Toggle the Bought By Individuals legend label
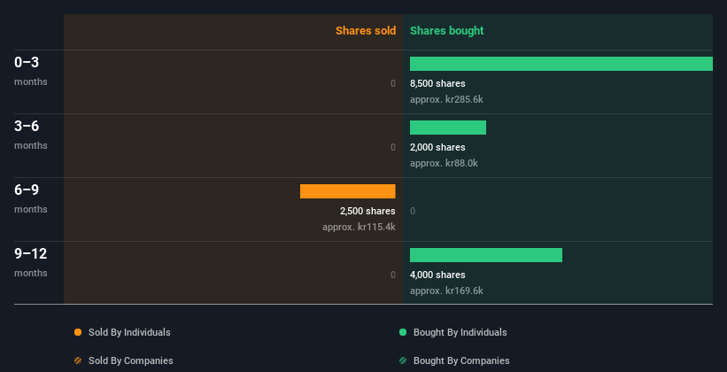The height and width of the screenshot is (372, 727). [x=460, y=332]
